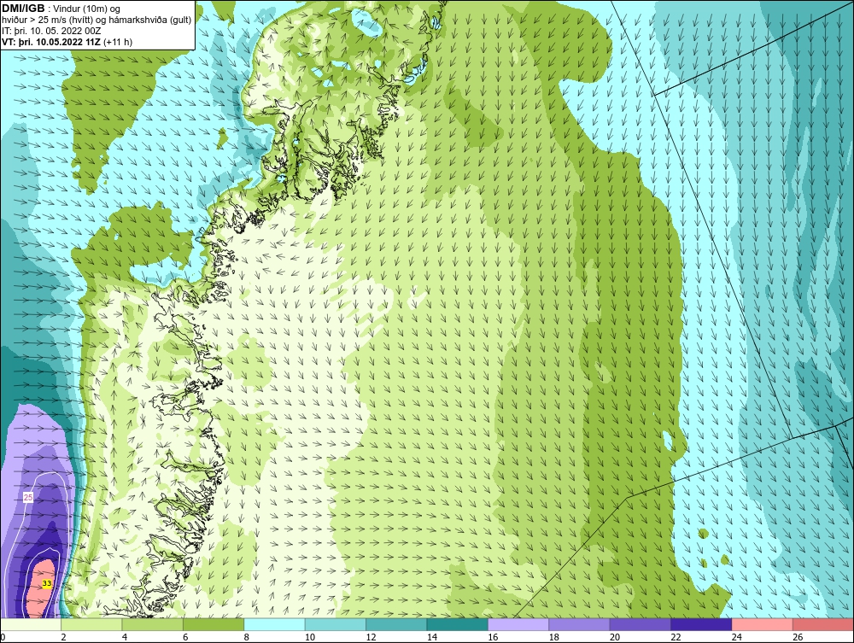
Task: Click legend tick label 26
Action: point(798,637)
